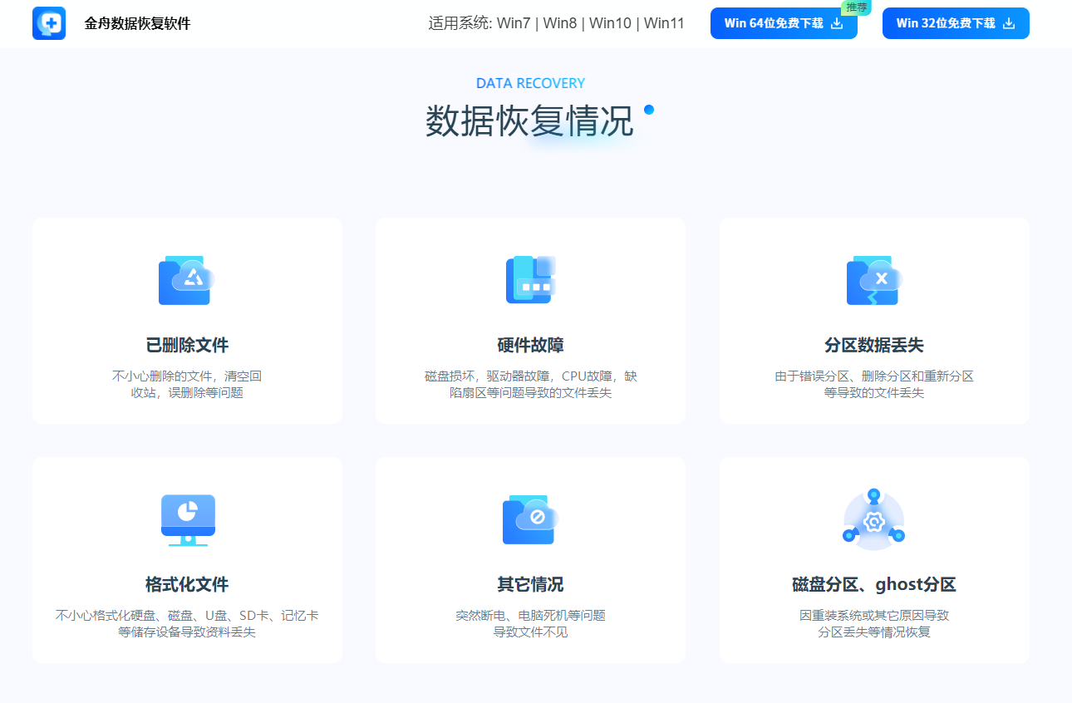The width and height of the screenshot is (1072, 703).
Task: Open the 其它情况 card heading
Action: coord(530,584)
